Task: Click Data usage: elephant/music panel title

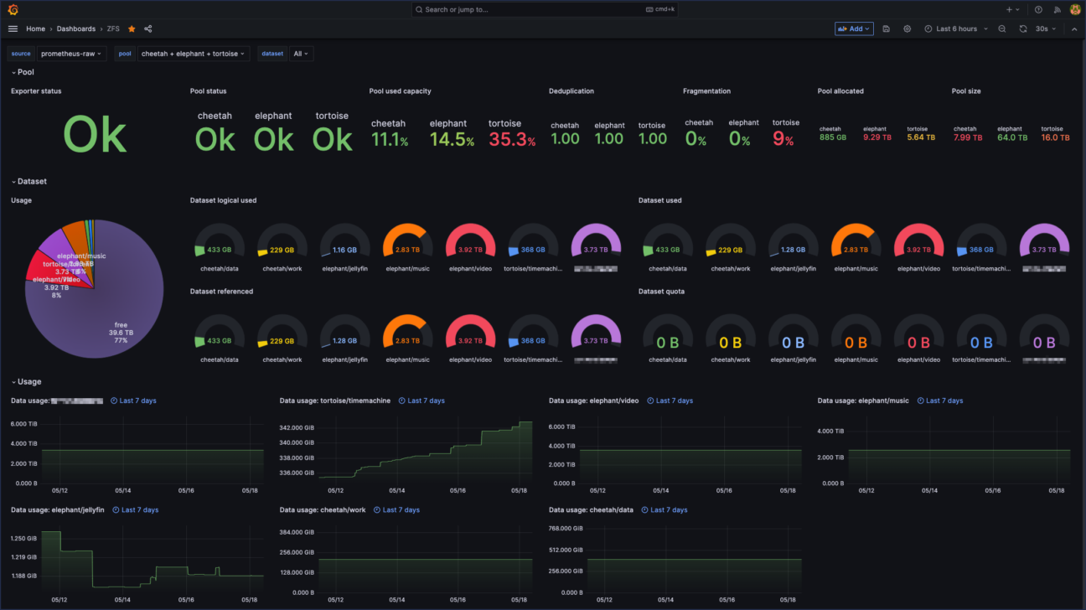Action: 863,401
